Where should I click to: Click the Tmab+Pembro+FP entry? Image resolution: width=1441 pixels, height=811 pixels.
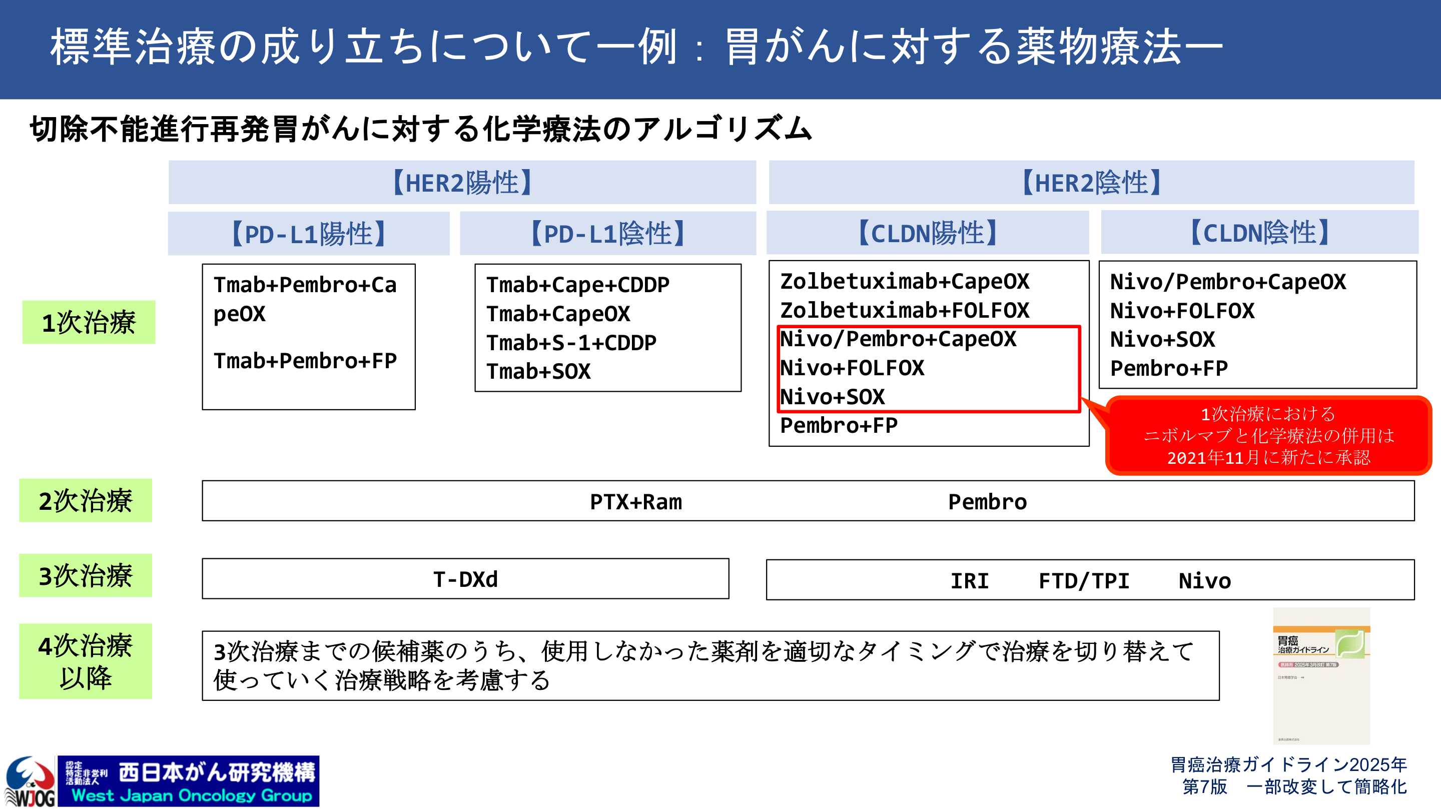[305, 361]
